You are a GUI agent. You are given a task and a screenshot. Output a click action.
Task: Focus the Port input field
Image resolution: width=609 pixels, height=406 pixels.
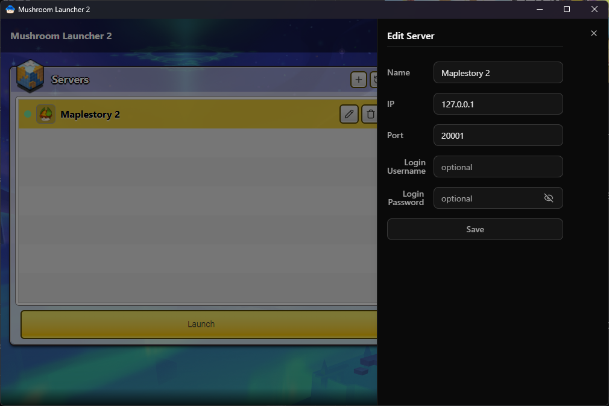tap(498, 135)
